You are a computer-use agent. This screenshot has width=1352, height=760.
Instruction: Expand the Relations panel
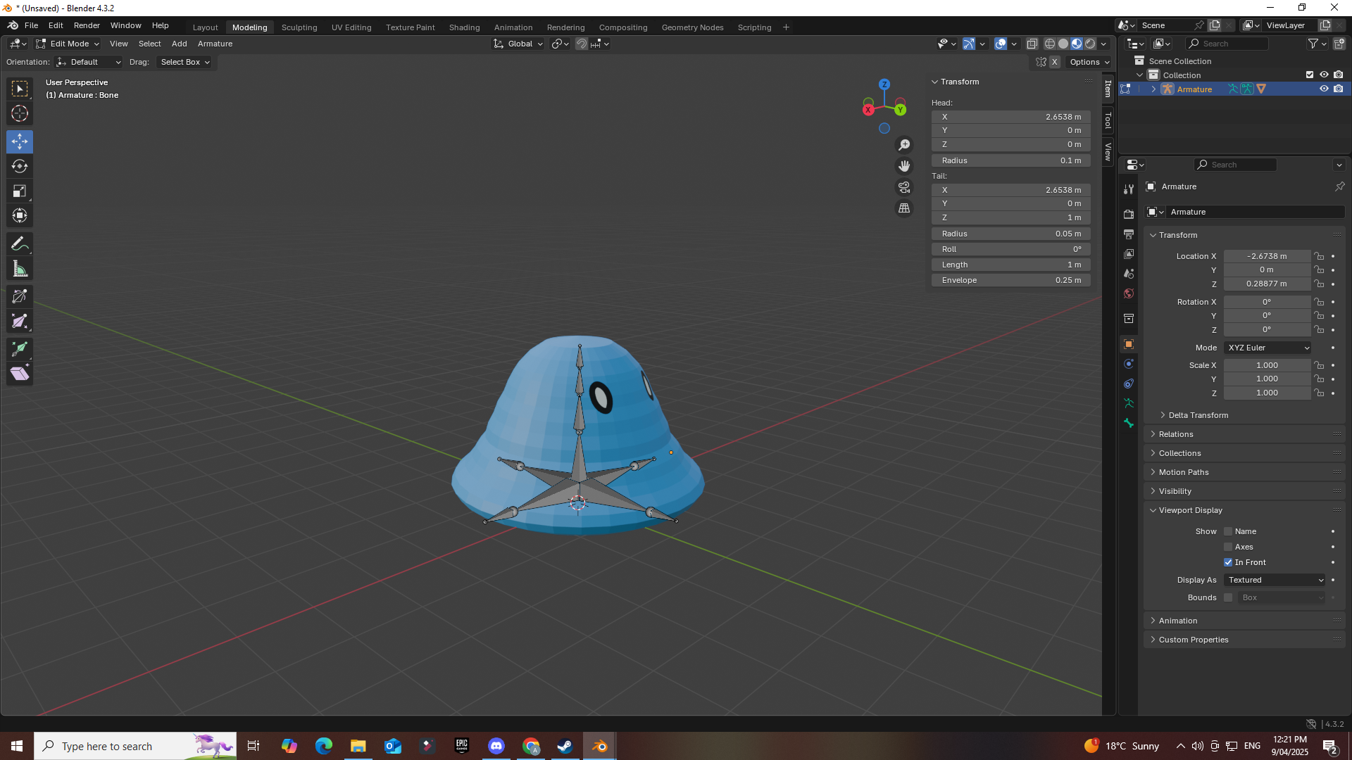(1175, 434)
